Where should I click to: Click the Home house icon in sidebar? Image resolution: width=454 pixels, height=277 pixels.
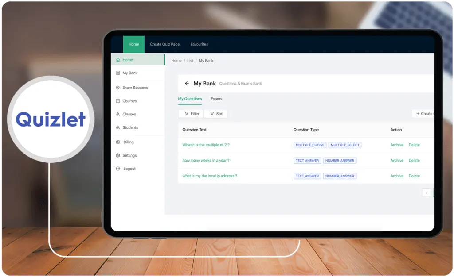click(x=118, y=60)
